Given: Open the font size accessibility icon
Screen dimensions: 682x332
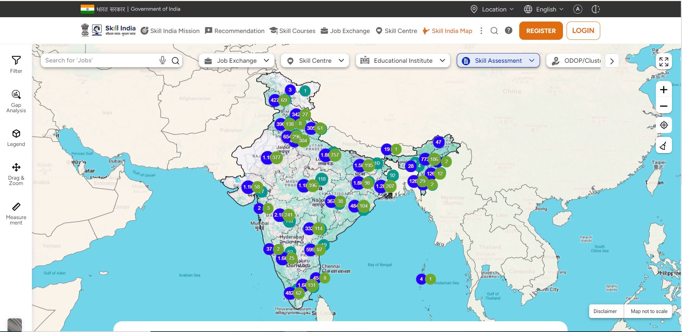Looking at the screenshot, I should tap(578, 9).
